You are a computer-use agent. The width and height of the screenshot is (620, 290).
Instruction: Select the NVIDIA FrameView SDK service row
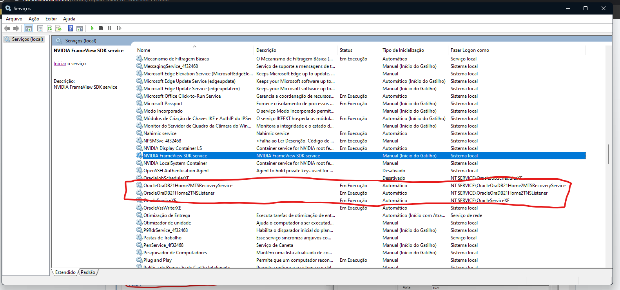361,156
